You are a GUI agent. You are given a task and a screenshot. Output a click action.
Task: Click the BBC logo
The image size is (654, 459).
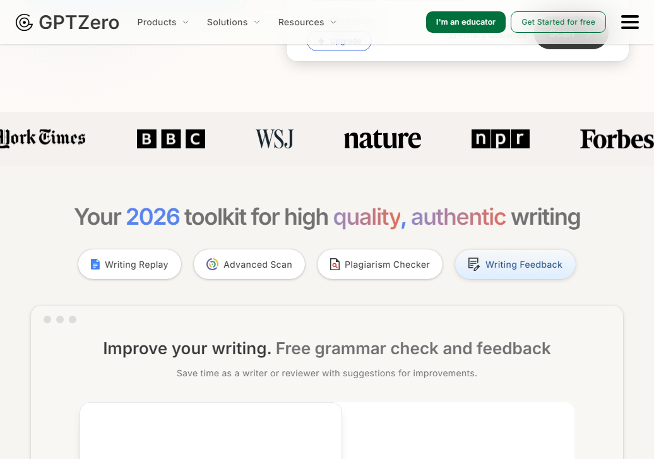[171, 139]
